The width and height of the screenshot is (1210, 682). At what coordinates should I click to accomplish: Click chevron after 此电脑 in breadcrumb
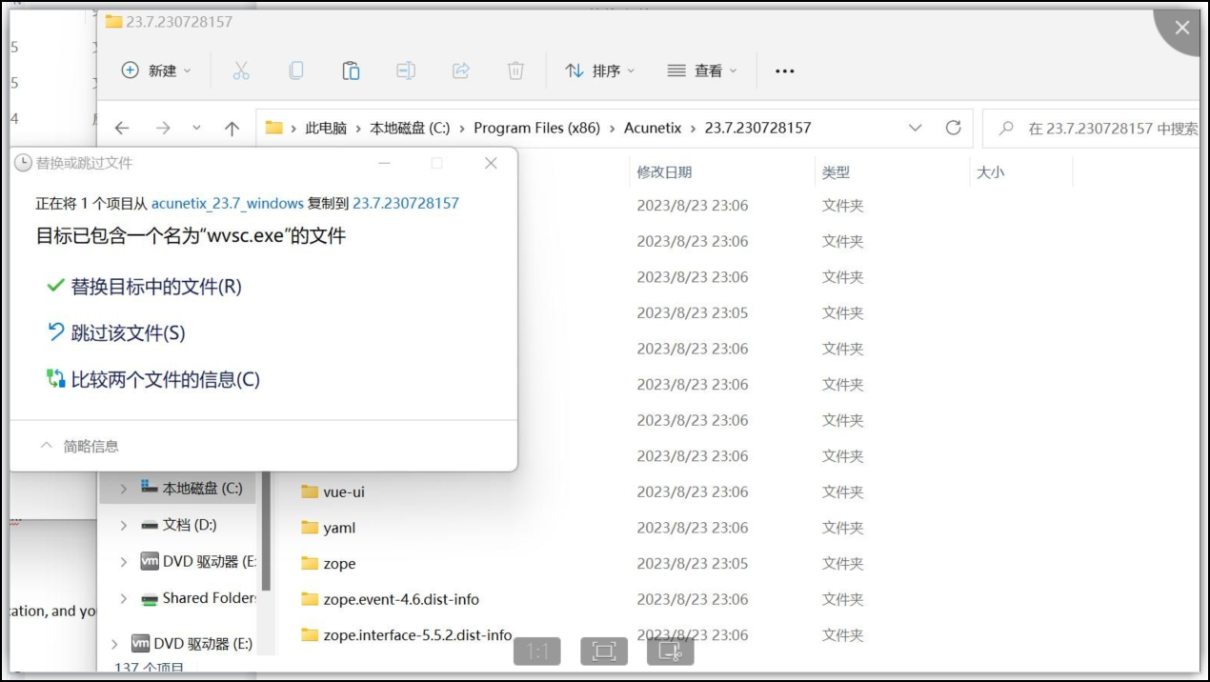(358, 128)
